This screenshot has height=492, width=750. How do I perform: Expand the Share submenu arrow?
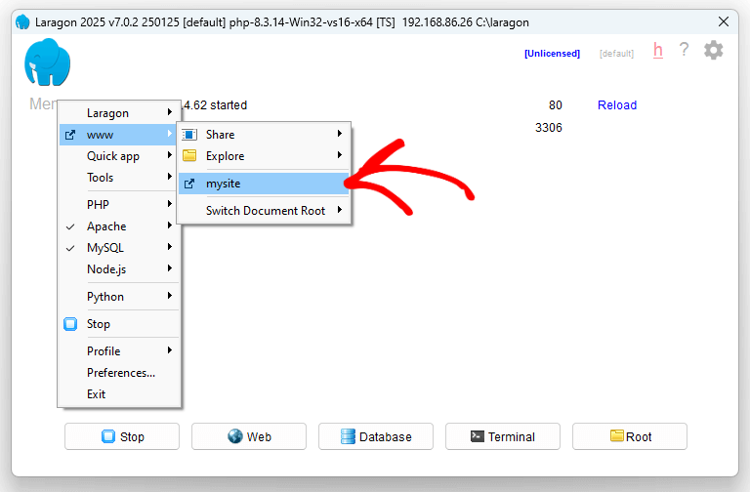340,134
